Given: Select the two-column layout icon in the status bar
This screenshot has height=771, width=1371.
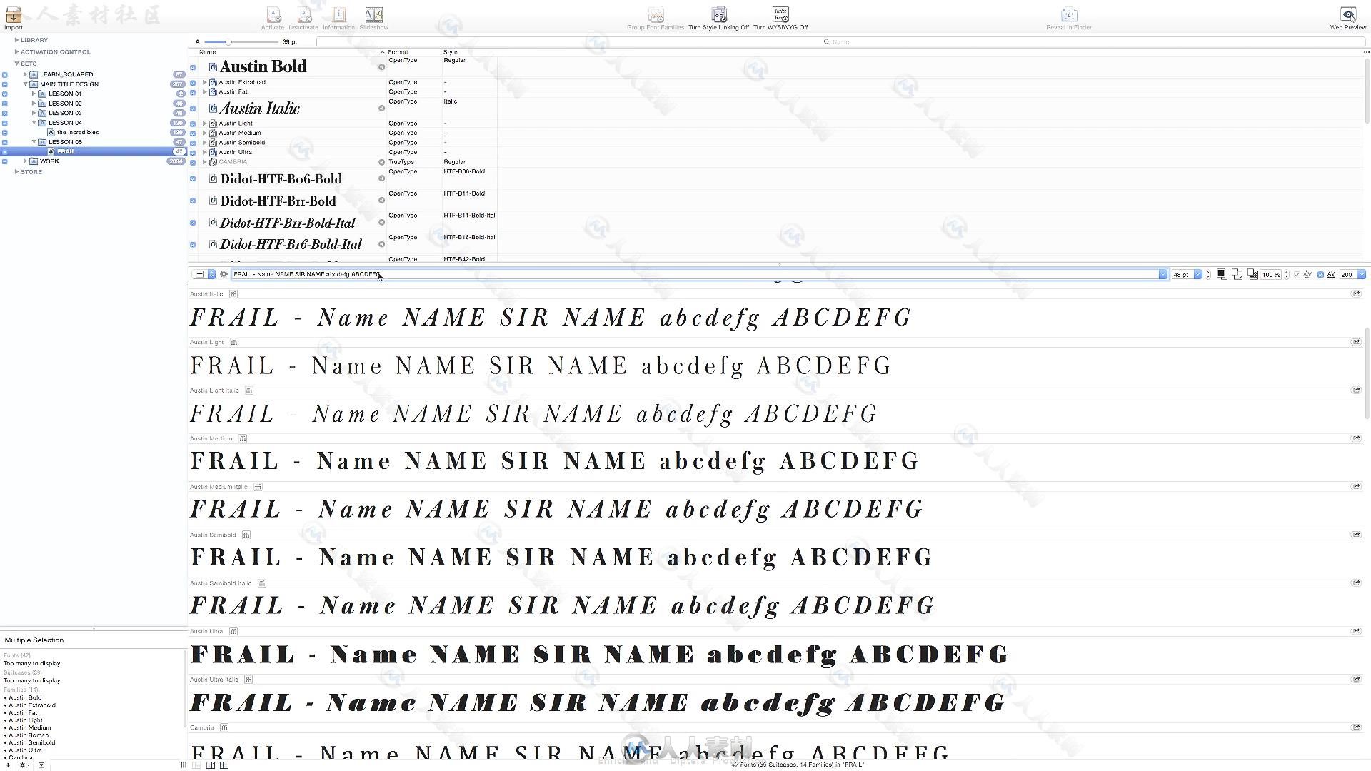Looking at the screenshot, I should click(x=211, y=765).
